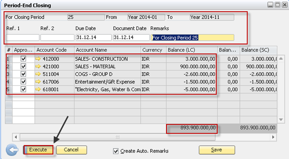Uncheck approval for COGS - GROUP D row

pos(24,74)
